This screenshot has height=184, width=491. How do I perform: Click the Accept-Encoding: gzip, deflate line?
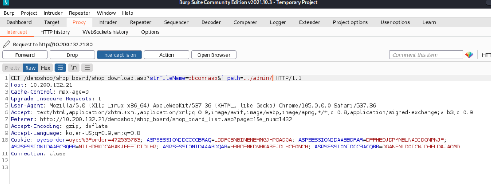(59, 126)
